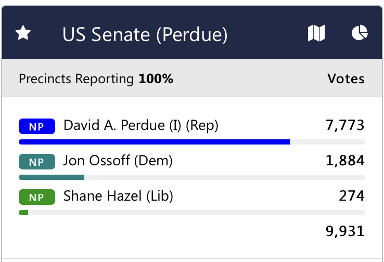Click the teal NP badge for Ossoff

(x=37, y=162)
